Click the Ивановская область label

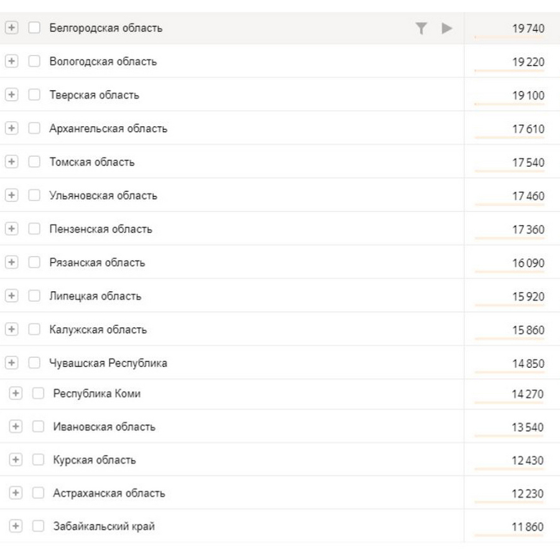click(105, 427)
